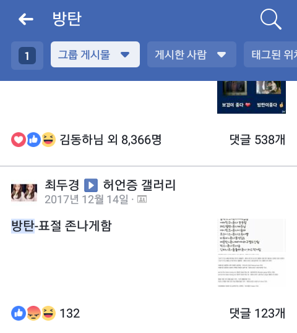Image resolution: width=297 pixels, height=333 pixels.
Task: Click the laughing reaction on first post
Action: (x=48, y=140)
